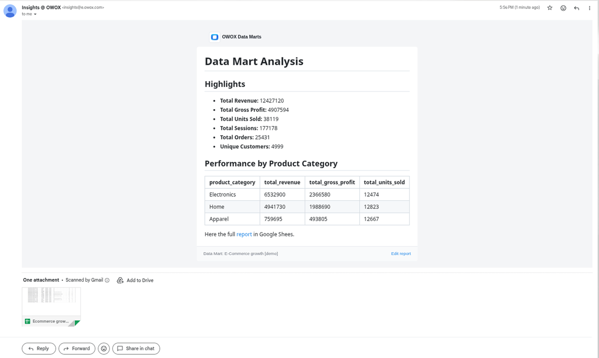Select Share in chat

tap(136, 348)
